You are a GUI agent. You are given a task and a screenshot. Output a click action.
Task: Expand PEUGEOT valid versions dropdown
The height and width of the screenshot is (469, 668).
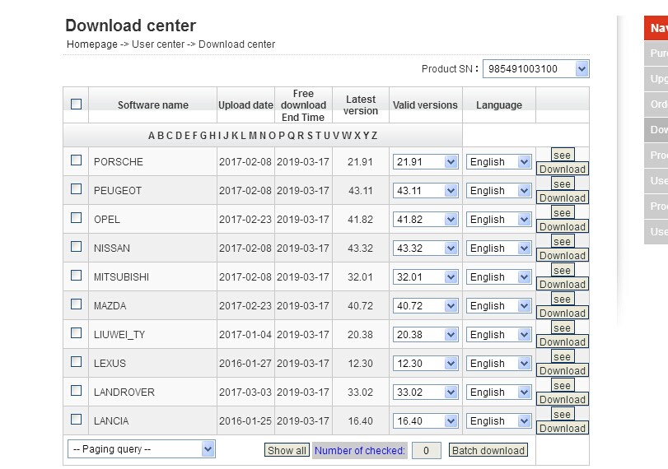[x=425, y=191]
